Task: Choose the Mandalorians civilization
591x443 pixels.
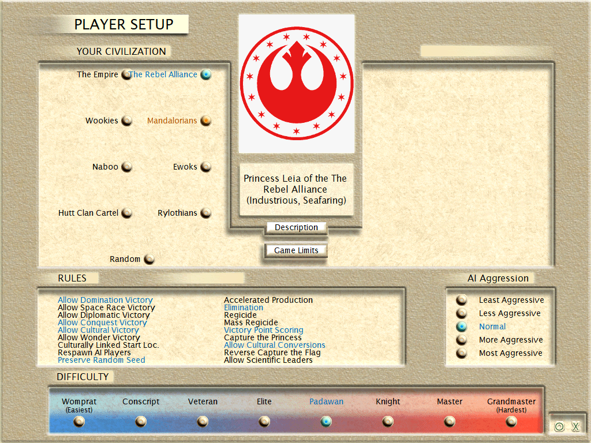Action: point(206,121)
